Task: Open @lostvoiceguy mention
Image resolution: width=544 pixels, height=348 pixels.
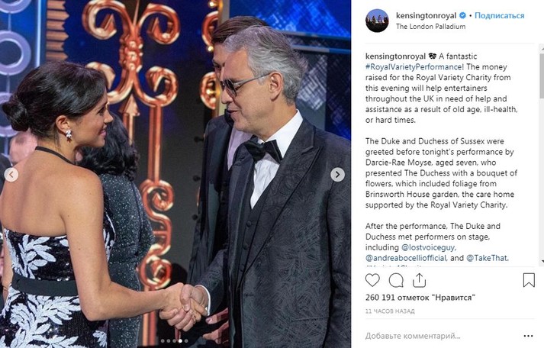Action: pyautogui.click(x=429, y=247)
